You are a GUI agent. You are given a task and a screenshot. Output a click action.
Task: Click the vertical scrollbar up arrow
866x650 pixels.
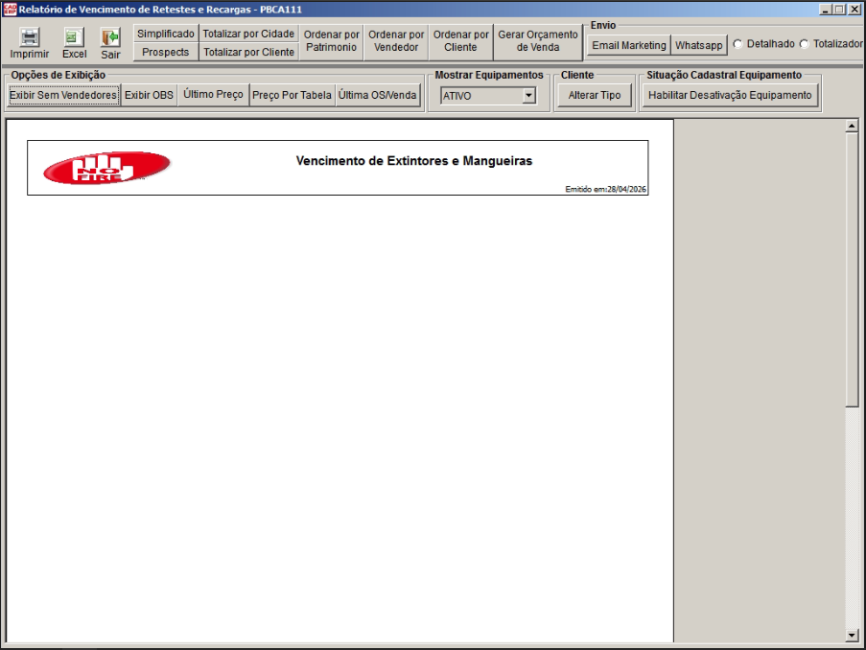pos(852,126)
